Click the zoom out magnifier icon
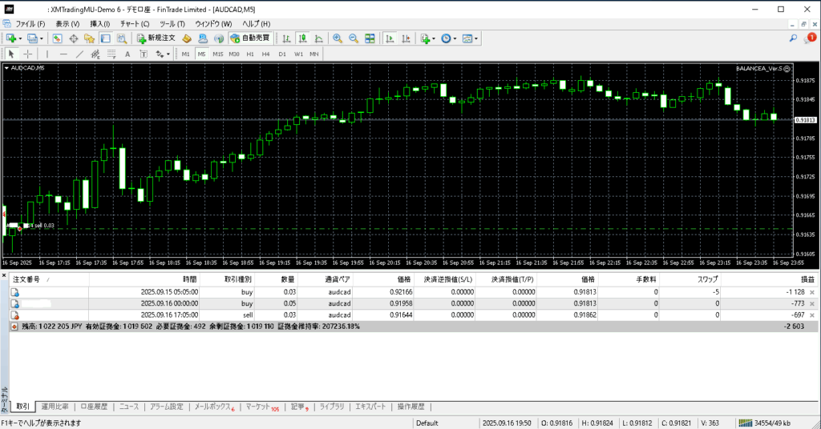This screenshot has width=821, height=429. (353, 38)
